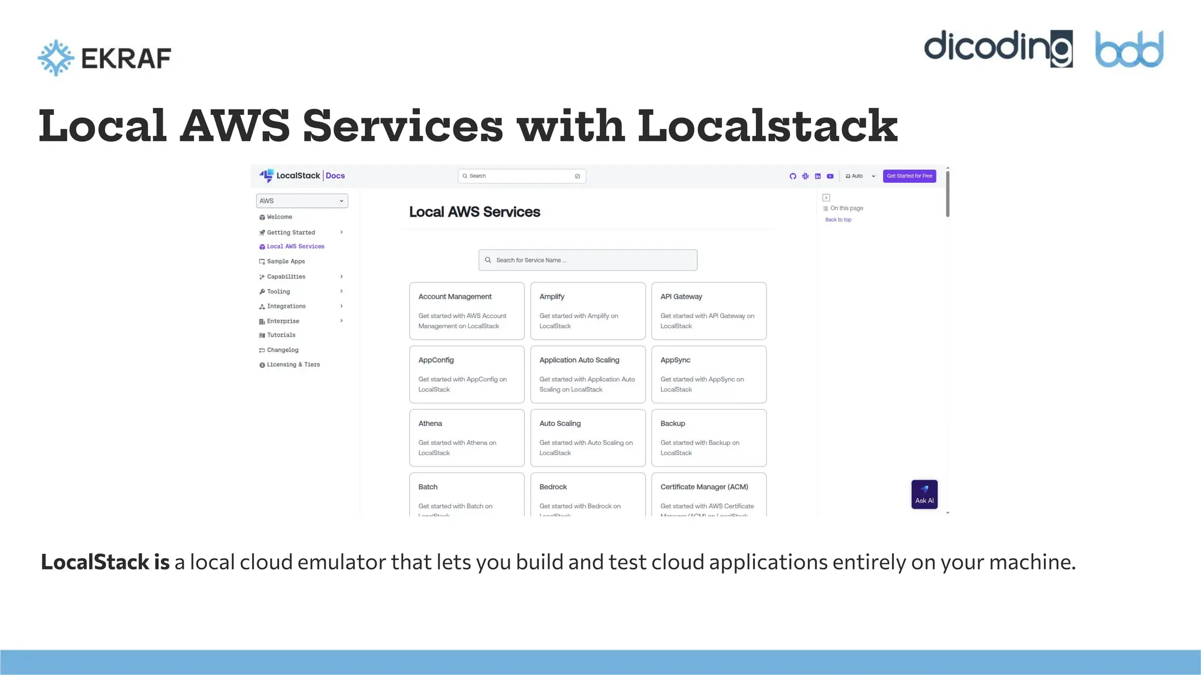Click the Sample Apps sidebar icon
The image size is (1201, 675).
point(262,262)
